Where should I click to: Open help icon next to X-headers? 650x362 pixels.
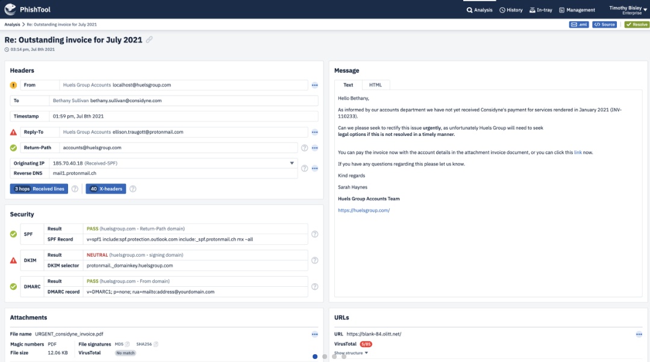[x=133, y=189]
